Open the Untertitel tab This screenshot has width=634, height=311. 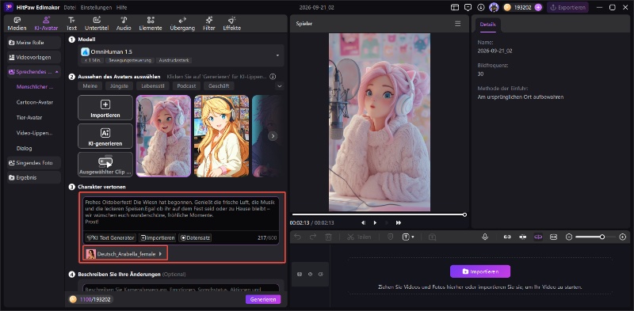pyautogui.click(x=97, y=24)
